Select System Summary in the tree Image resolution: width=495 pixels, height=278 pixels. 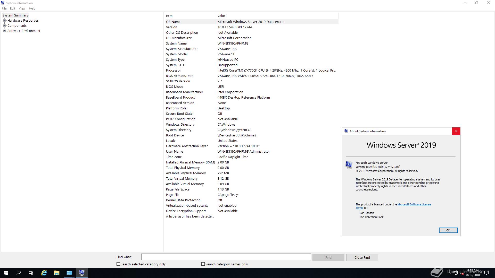[15, 15]
